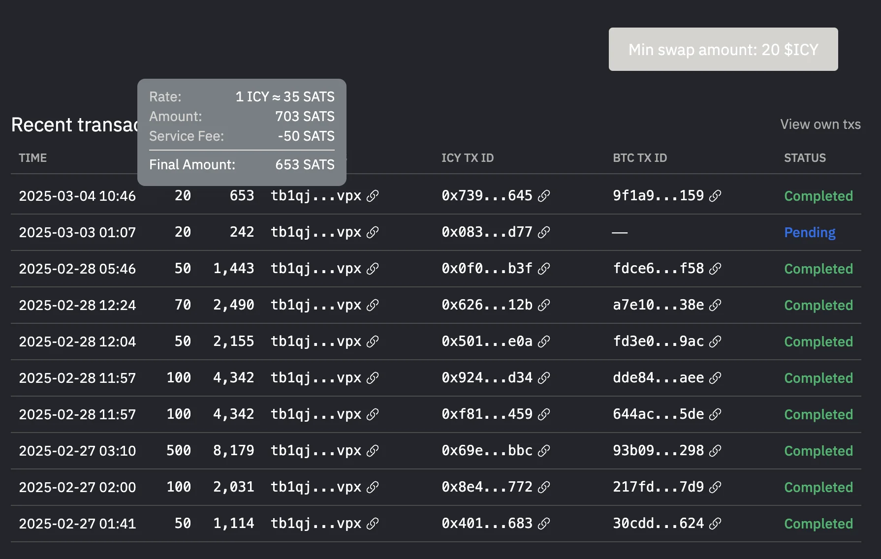881x559 pixels.
Task: Open link icon next to BTC tx 217fd...7d9
Action: (715, 487)
